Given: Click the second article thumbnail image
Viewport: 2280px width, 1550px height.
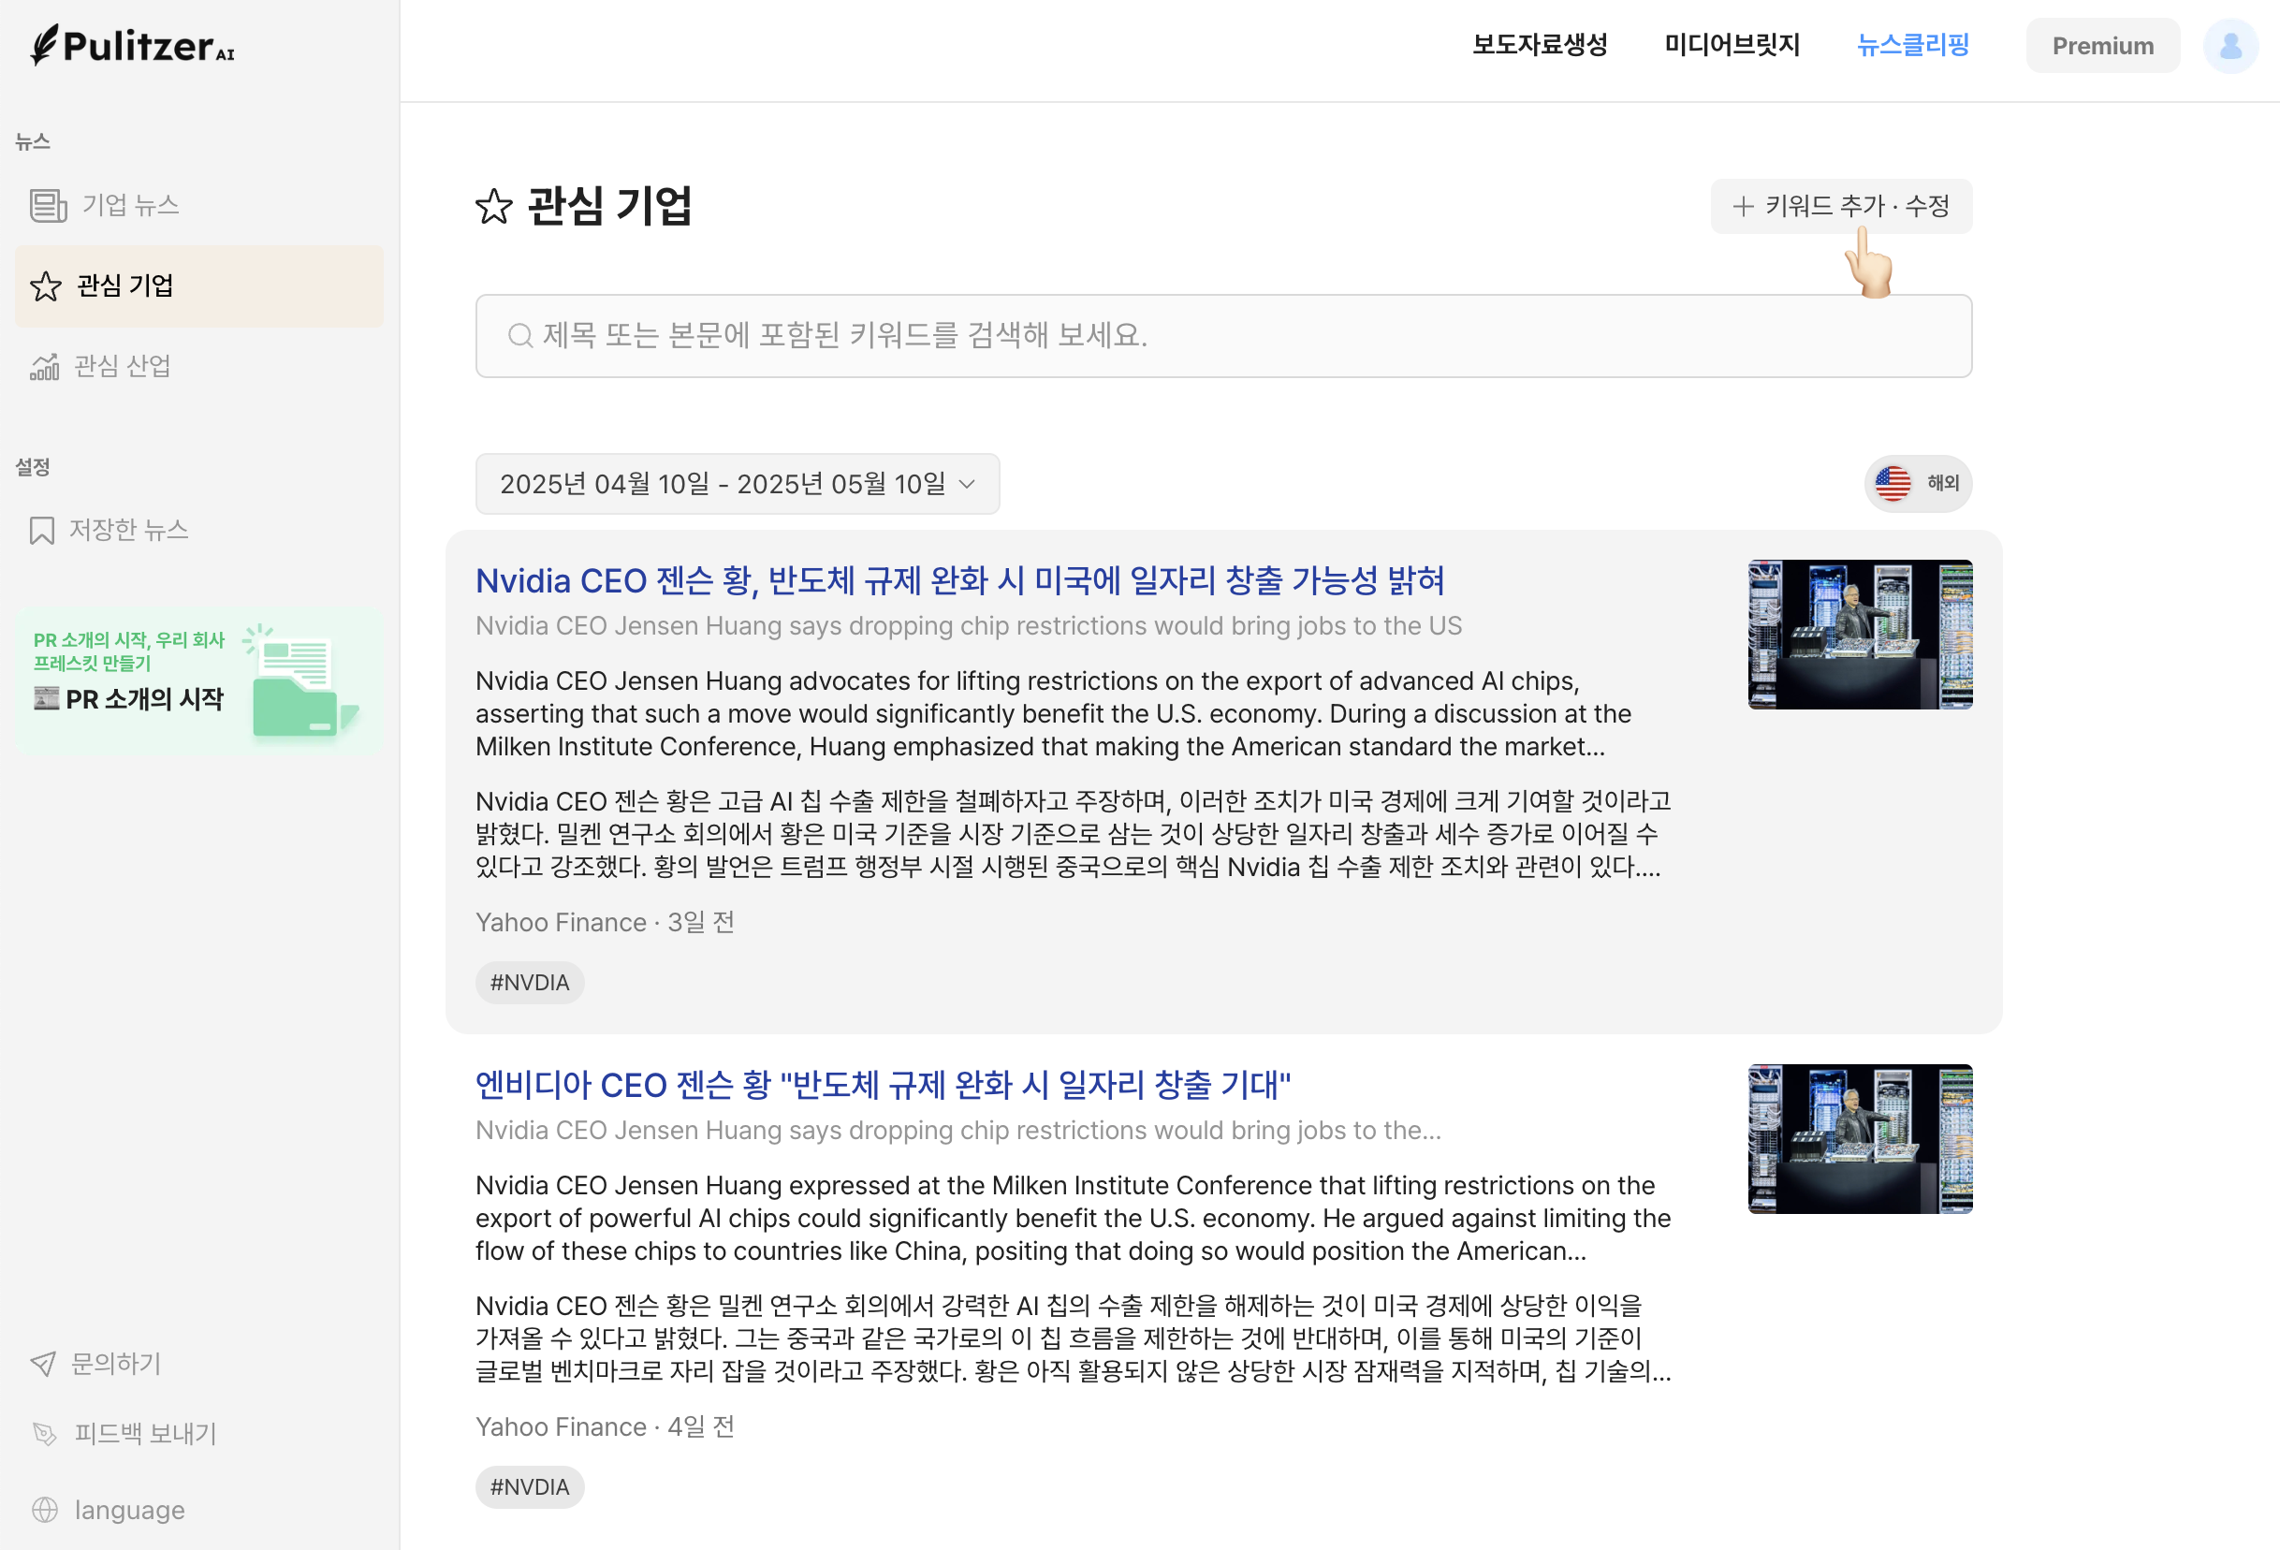Looking at the screenshot, I should pyautogui.click(x=1859, y=1139).
